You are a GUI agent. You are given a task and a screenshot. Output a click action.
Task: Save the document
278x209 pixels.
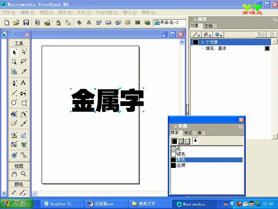point(26,23)
